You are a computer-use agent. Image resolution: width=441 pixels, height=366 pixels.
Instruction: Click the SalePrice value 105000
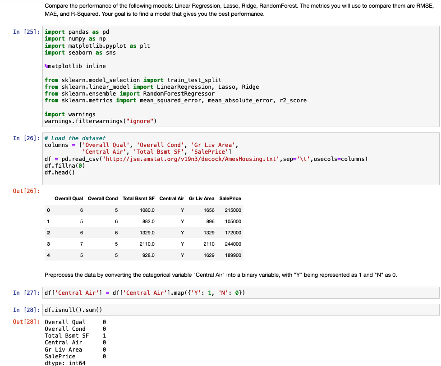pos(233,221)
